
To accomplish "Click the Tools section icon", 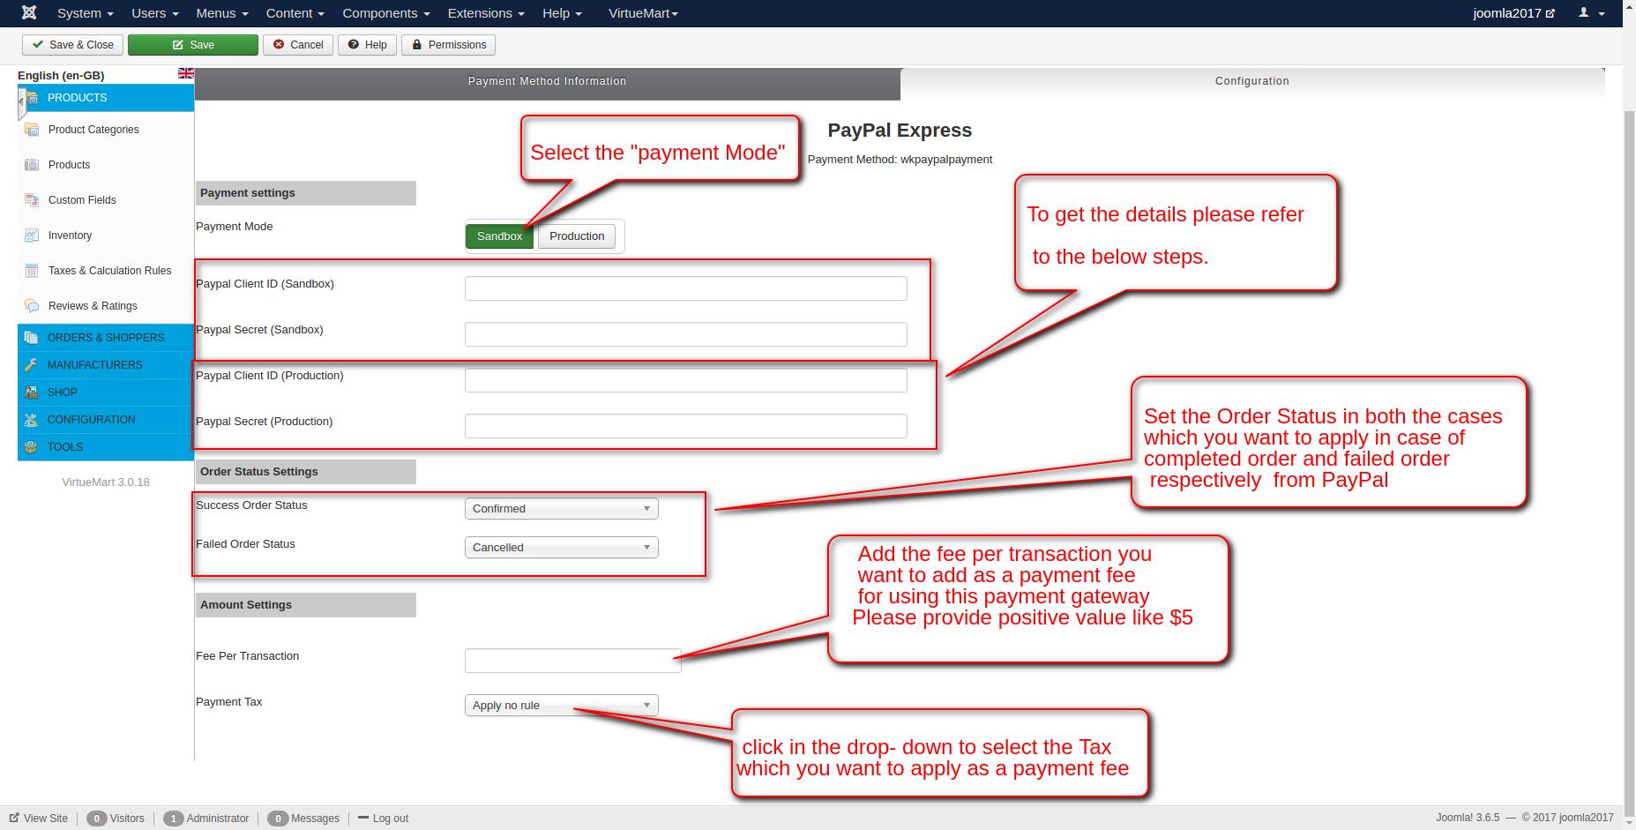I will [32, 447].
